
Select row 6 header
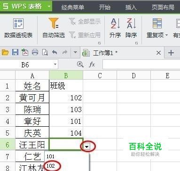coord(8,145)
